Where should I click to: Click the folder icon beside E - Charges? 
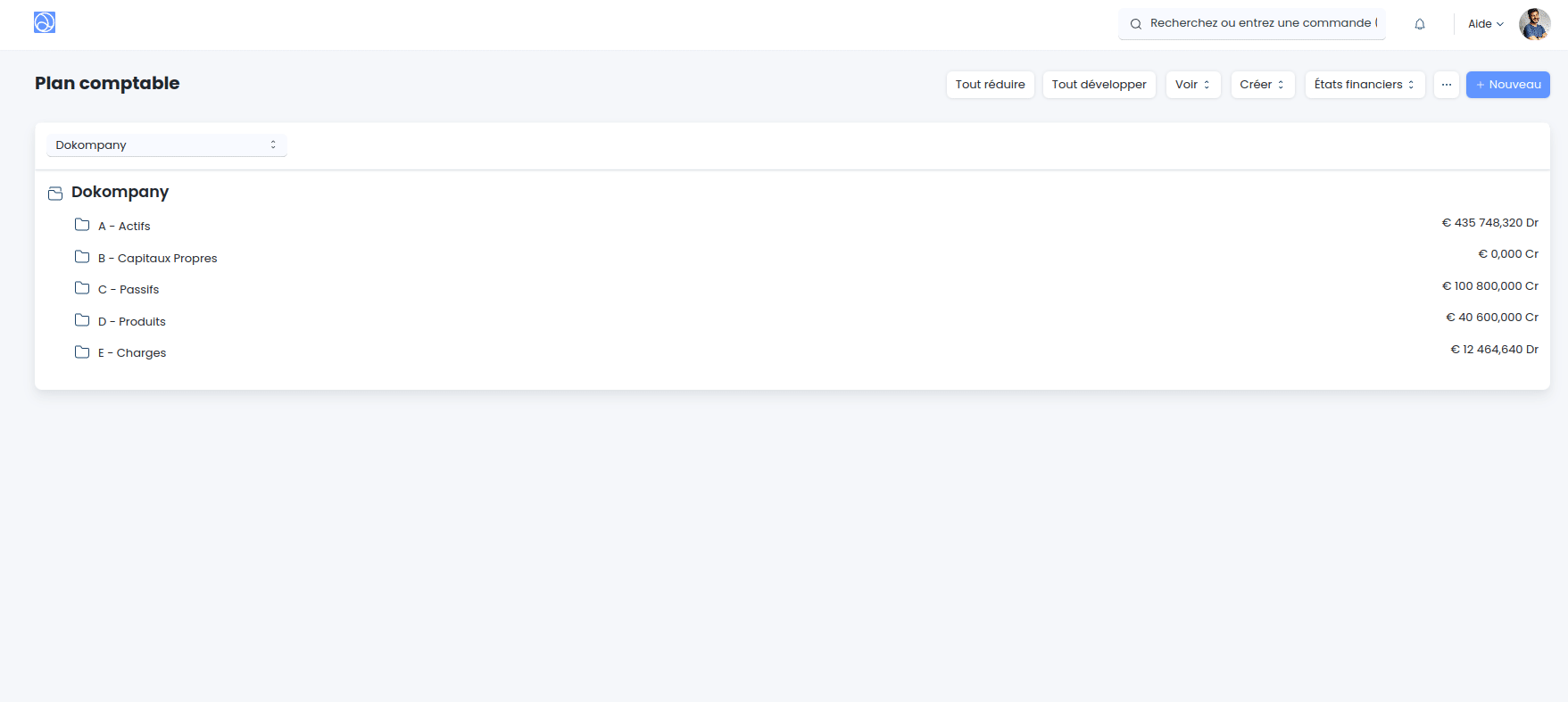[x=82, y=352]
